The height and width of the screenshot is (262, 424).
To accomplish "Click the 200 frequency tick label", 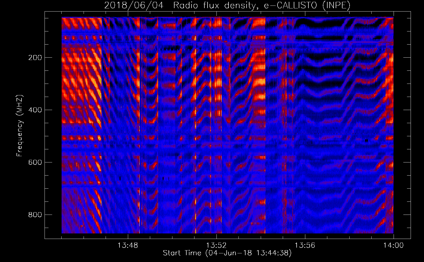I will coord(35,58).
